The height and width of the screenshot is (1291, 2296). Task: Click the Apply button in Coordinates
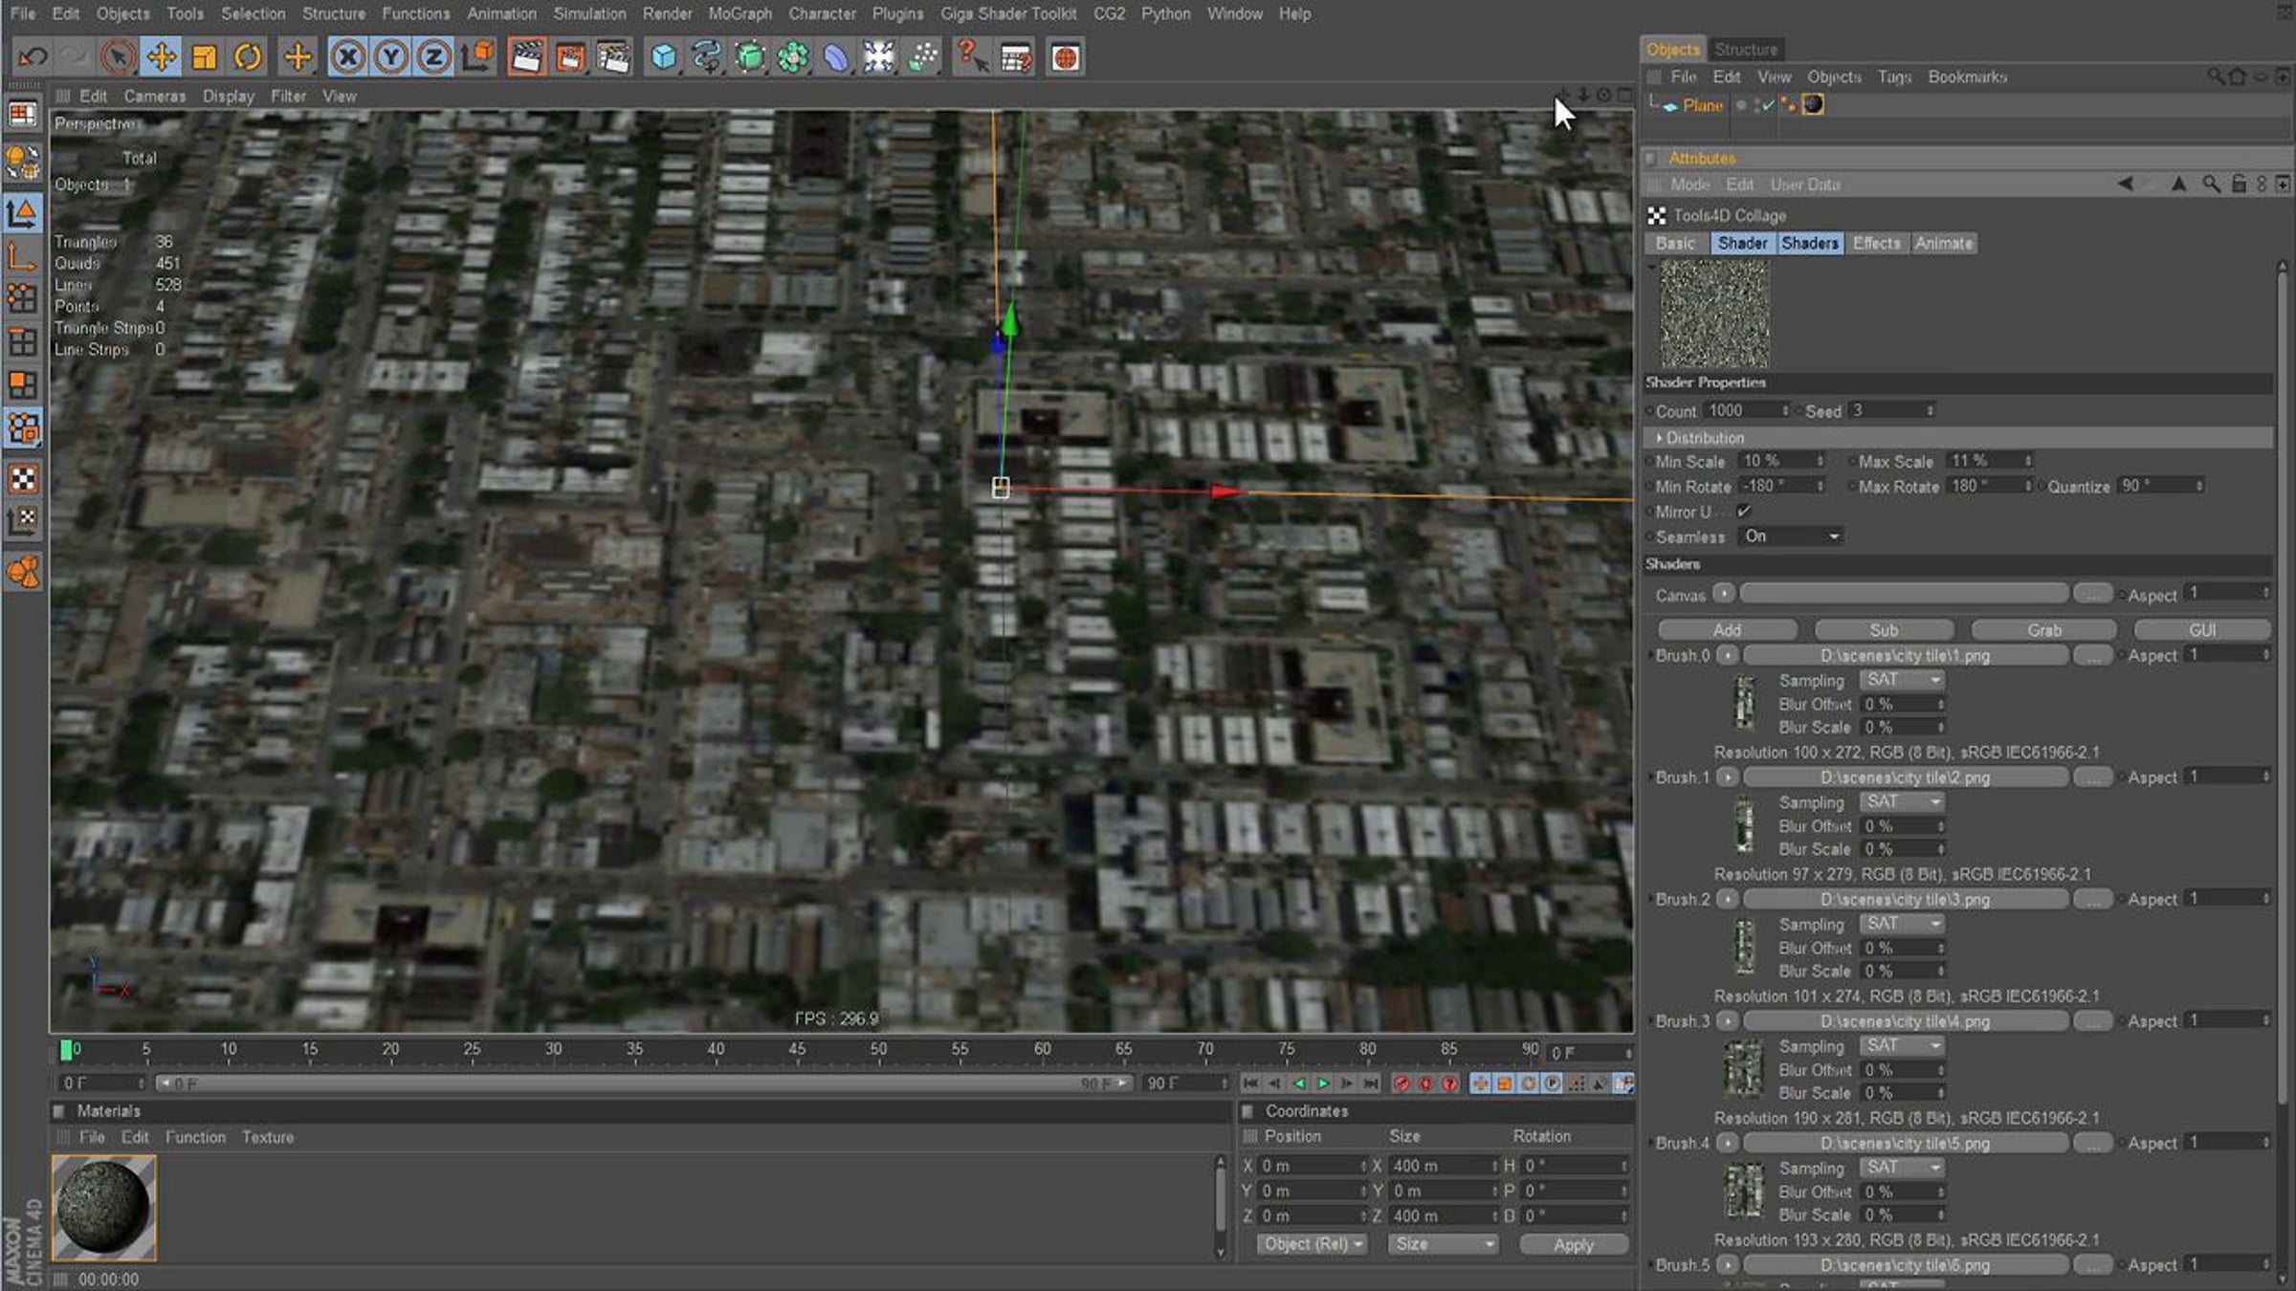[x=1573, y=1244]
